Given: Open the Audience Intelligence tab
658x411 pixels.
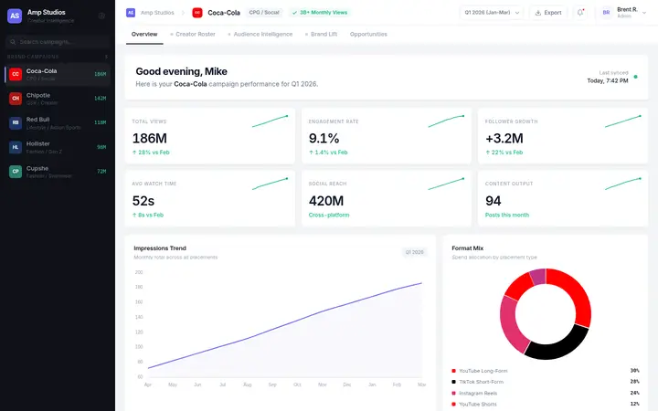Looking at the screenshot, I should [260, 35].
